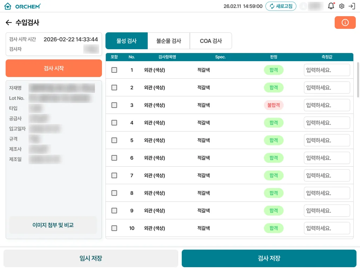Click the user profile avatar

pos(303,6)
